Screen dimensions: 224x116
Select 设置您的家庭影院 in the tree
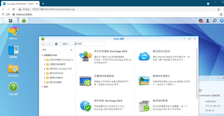[57, 64]
